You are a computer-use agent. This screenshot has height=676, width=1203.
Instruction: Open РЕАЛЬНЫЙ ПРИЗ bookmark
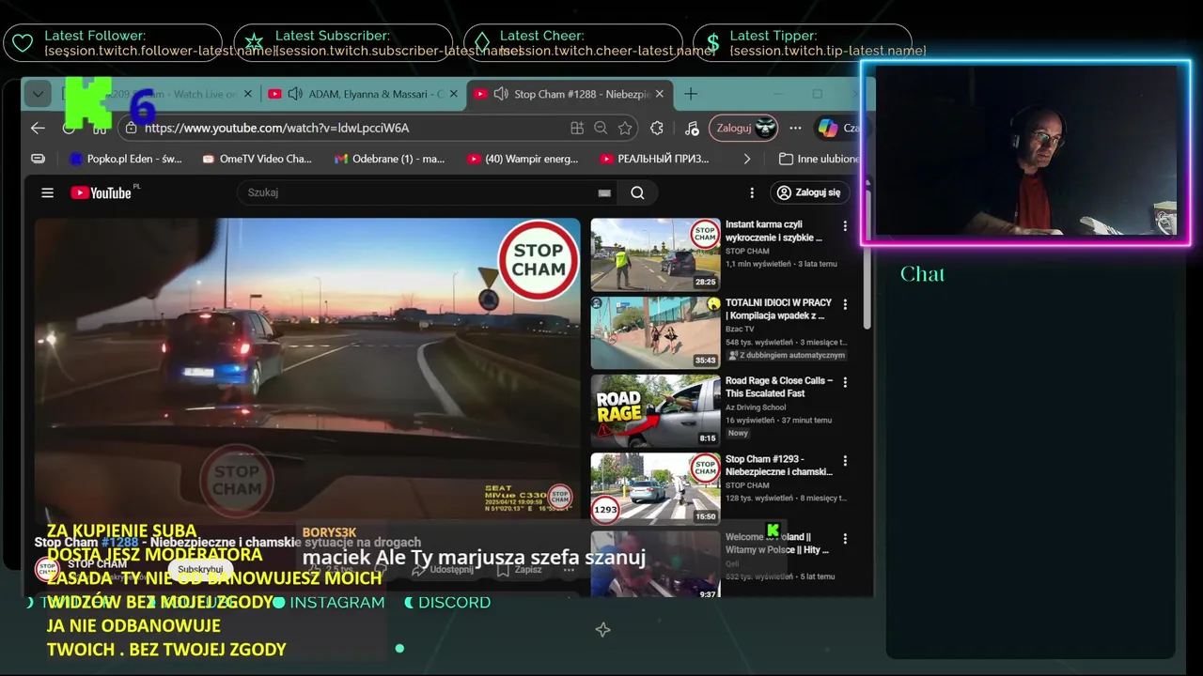[655, 159]
